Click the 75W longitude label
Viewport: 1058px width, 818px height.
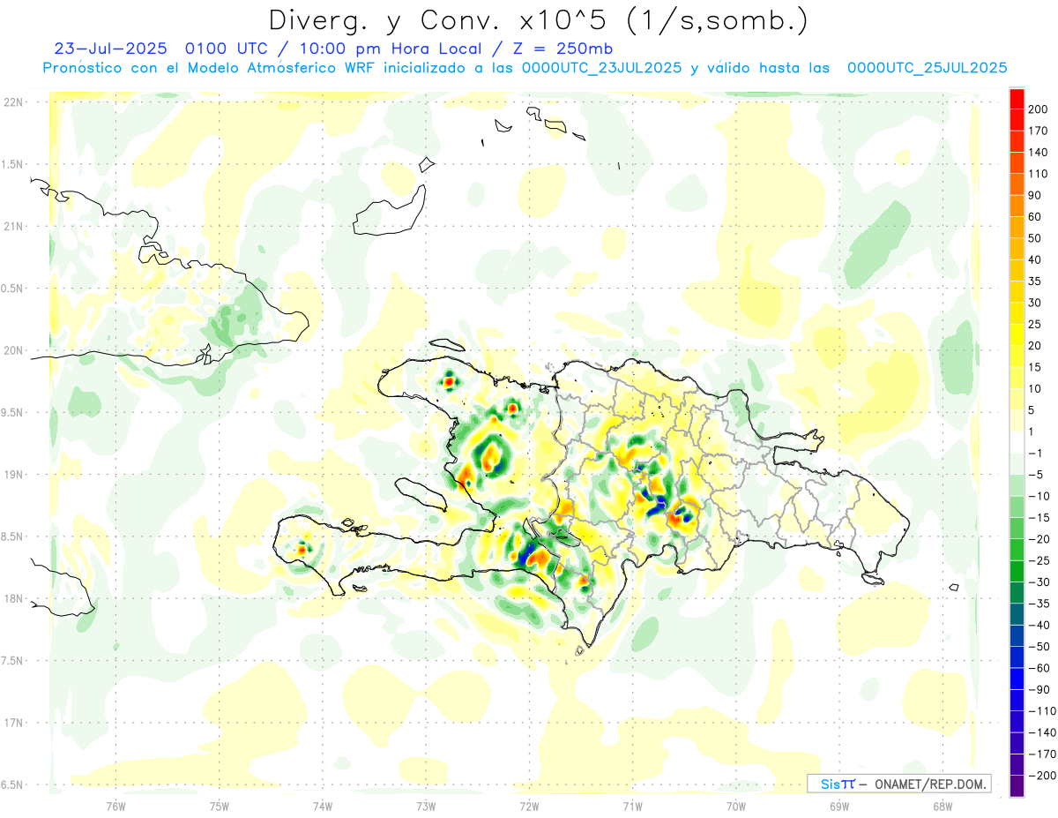pyautogui.click(x=220, y=805)
